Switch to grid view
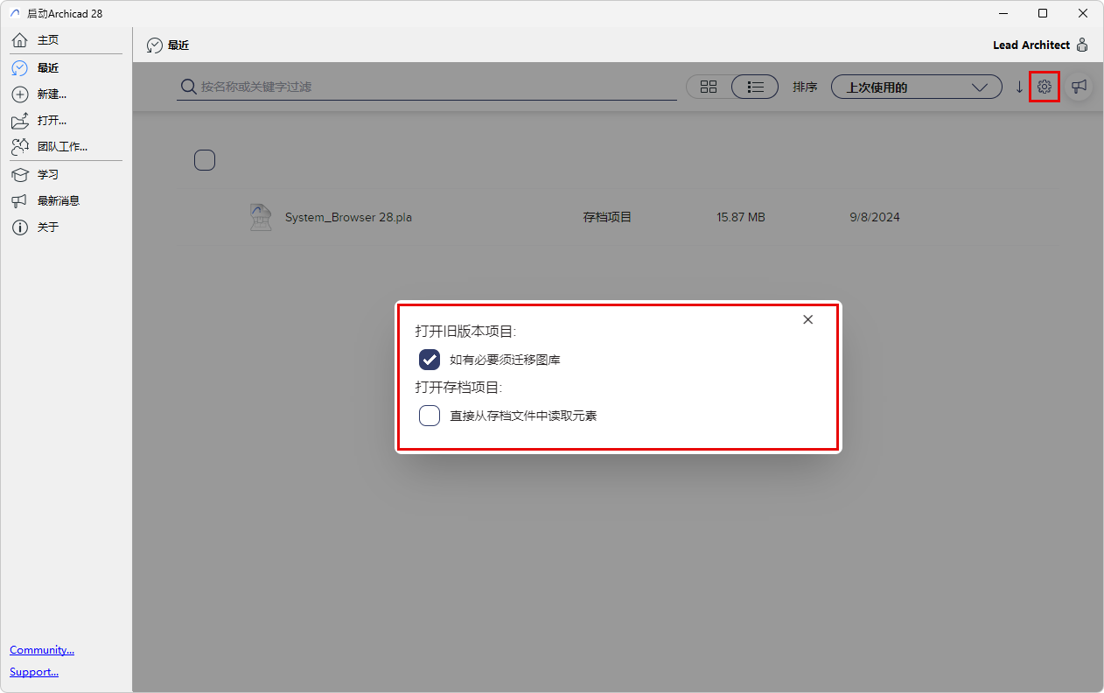Viewport: 1104px width, 693px height. click(709, 87)
